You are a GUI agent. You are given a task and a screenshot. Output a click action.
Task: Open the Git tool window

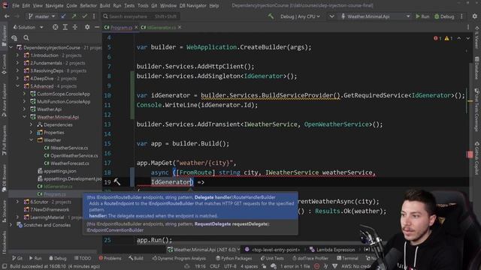[x=17, y=258]
